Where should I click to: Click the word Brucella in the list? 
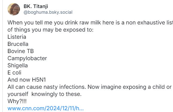tap(18, 44)
